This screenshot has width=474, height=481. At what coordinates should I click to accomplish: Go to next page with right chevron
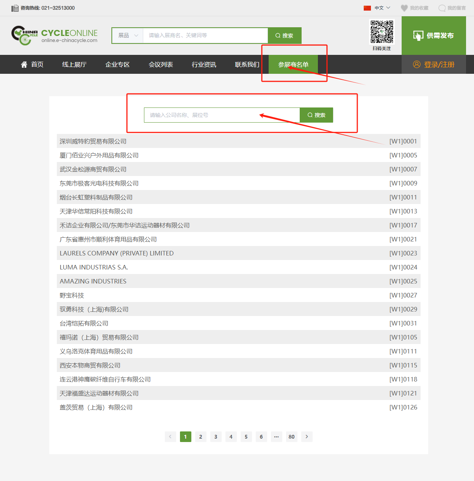pos(307,437)
